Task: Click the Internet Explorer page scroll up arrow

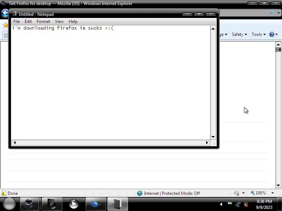Action: coord(278,45)
